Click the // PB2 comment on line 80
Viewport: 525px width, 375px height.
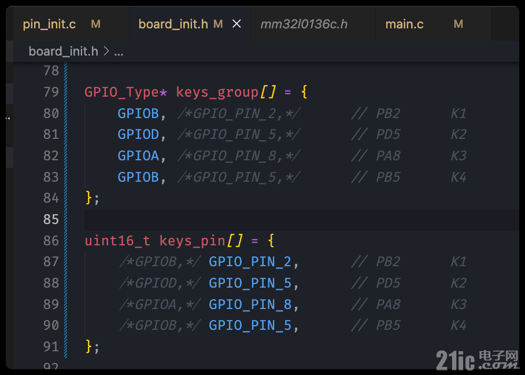click(376, 113)
